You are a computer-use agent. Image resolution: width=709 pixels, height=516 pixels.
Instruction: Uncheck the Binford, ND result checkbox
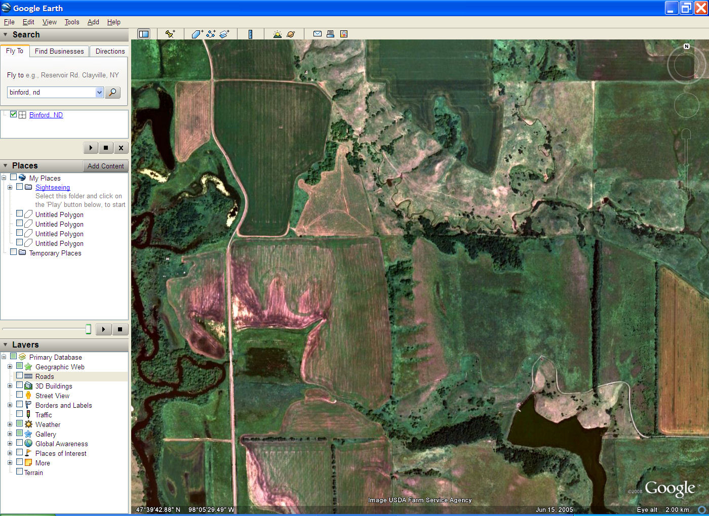click(14, 114)
